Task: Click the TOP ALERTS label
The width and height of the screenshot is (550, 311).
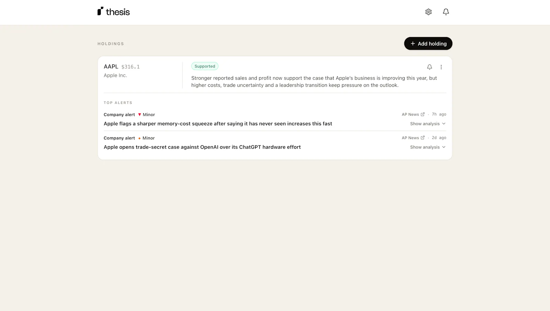Action: 118,103
